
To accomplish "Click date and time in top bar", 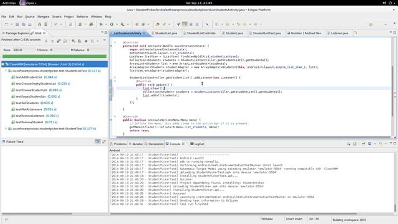I will 199,3.
